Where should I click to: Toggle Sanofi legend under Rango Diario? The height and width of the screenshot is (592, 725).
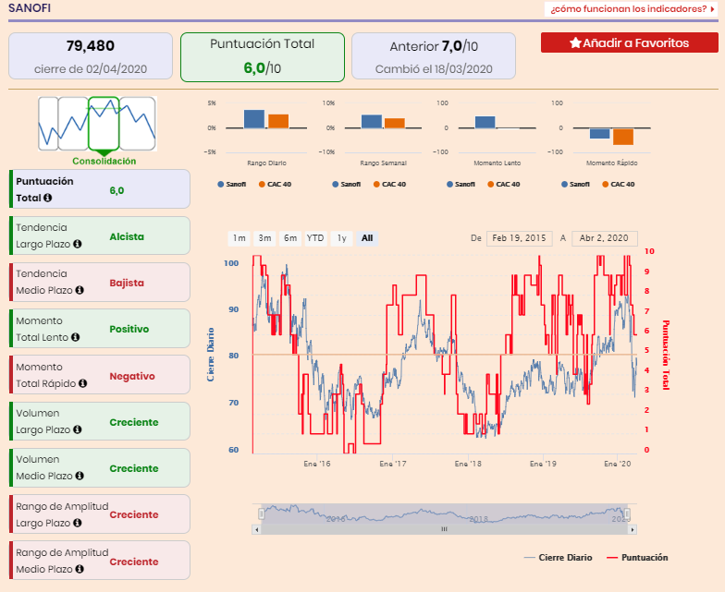231,185
